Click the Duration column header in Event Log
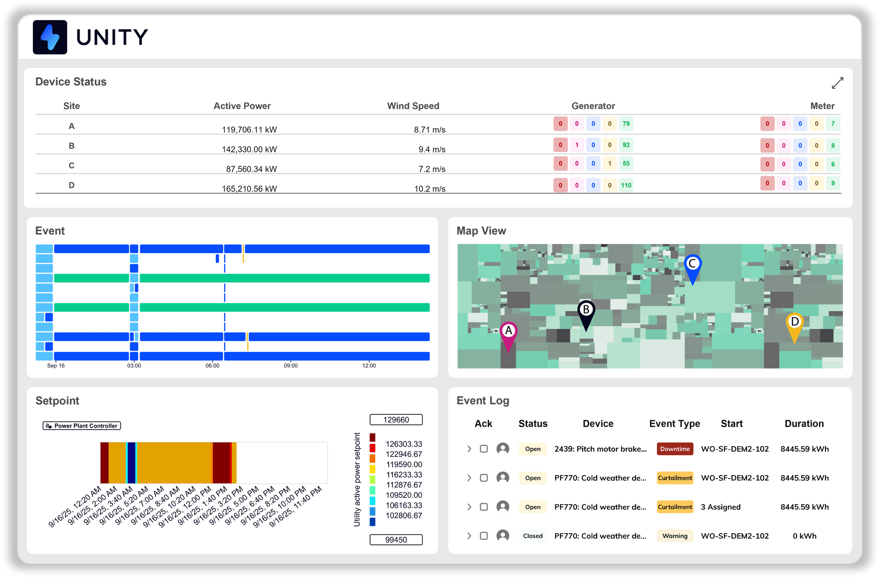This screenshot has width=880, height=578. (804, 424)
